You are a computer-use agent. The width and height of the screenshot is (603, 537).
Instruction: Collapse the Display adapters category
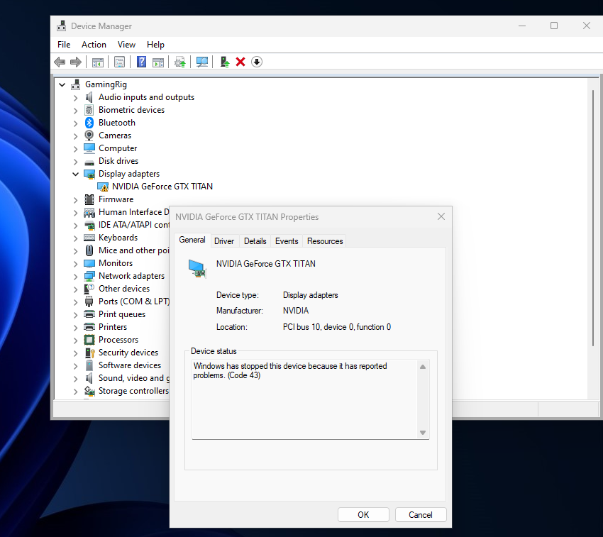point(75,174)
